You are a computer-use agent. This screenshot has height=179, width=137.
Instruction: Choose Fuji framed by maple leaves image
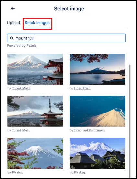pos(35,153)
